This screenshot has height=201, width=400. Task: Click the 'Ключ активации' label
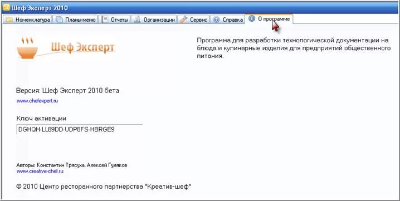pos(41,119)
